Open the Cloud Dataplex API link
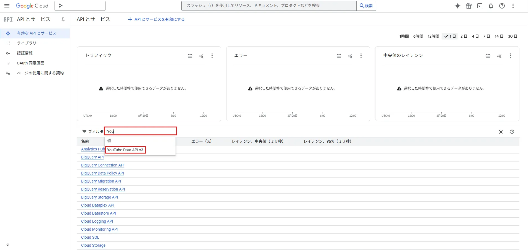 (98, 205)
